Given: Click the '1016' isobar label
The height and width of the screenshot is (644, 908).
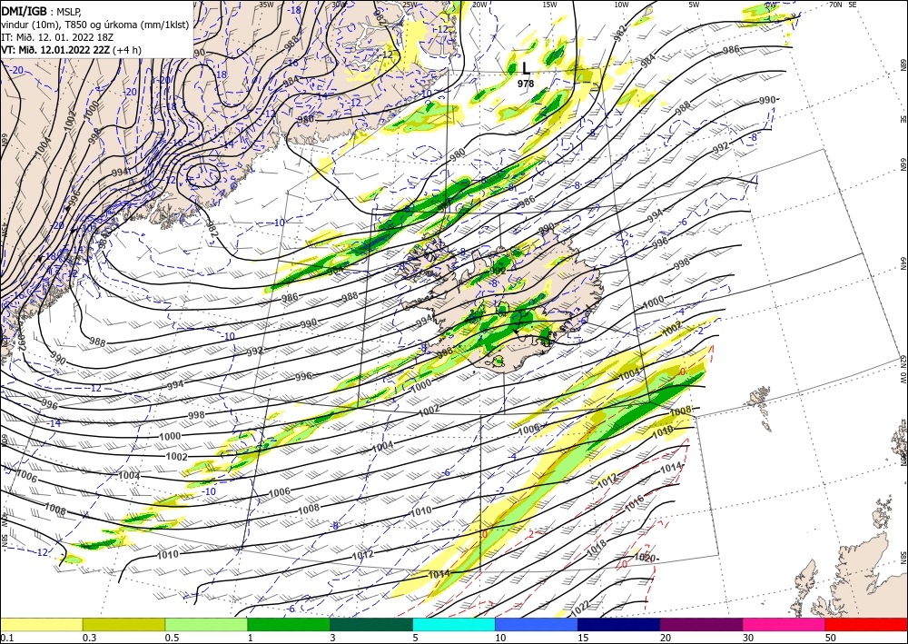Looking at the screenshot, I should point(635,503).
